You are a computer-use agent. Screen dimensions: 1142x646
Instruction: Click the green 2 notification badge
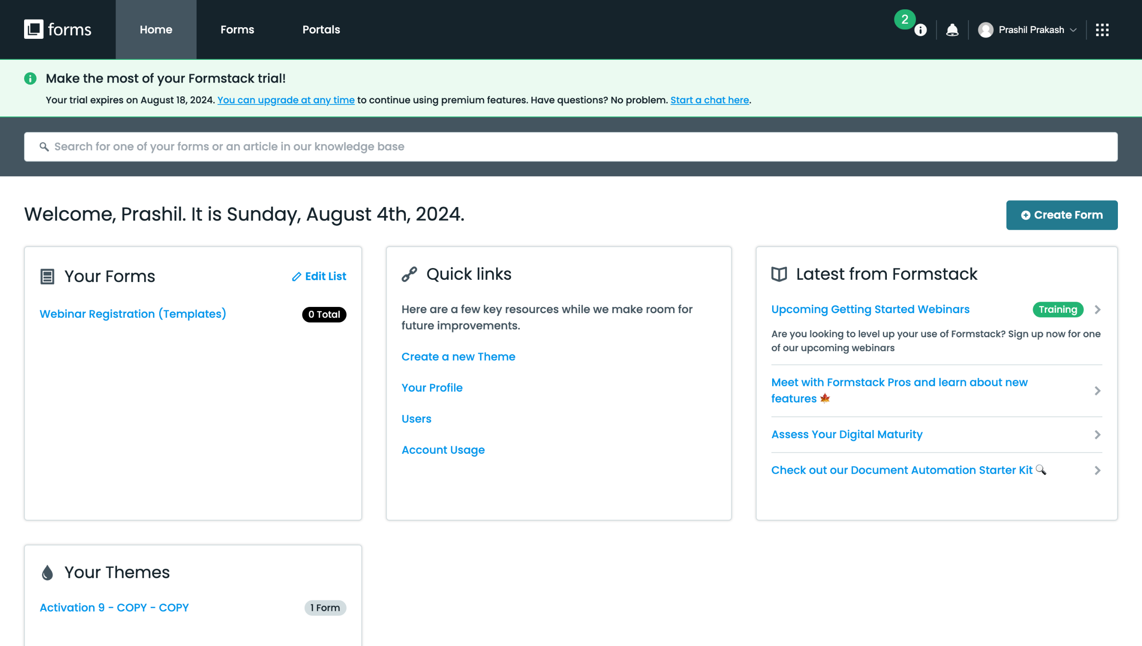pos(904,19)
